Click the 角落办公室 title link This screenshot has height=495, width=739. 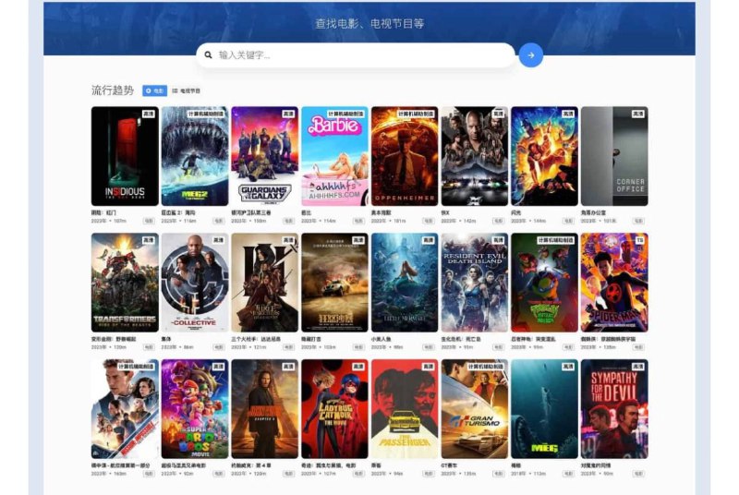click(593, 213)
